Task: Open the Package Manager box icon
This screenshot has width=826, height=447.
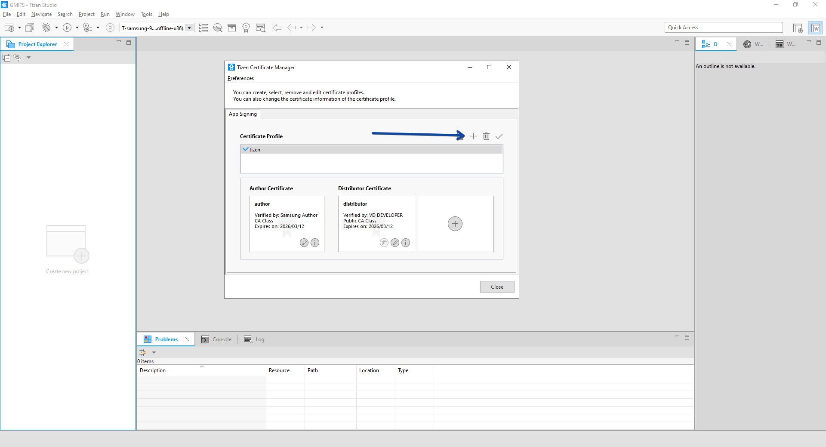Action: [232, 28]
